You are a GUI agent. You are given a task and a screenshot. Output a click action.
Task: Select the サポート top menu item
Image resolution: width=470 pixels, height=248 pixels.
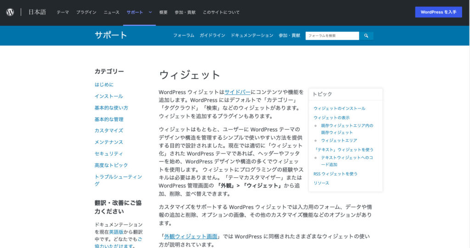(134, 12)
